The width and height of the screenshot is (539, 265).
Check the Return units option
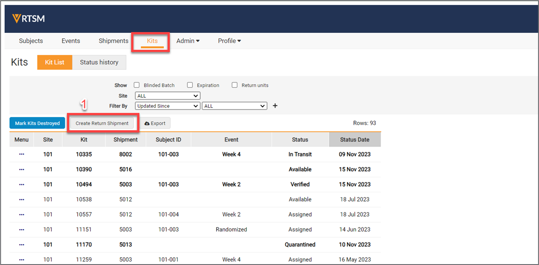[x=235, y=85]
